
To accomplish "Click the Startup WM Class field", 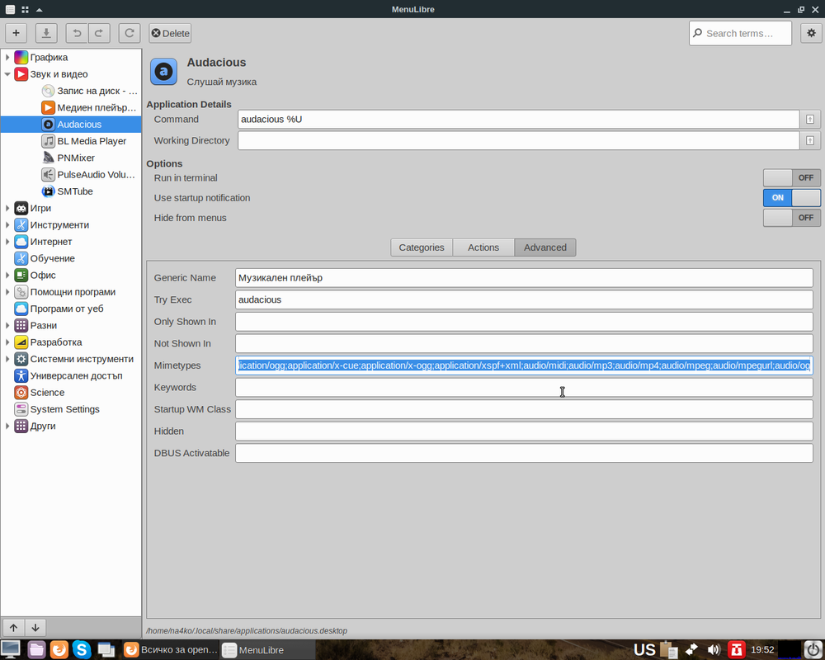I will (524, 409).
